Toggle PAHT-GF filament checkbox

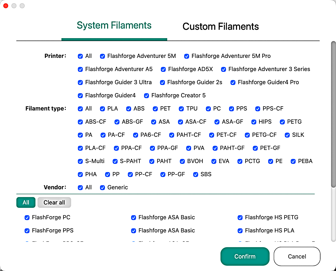click(215, 148)
